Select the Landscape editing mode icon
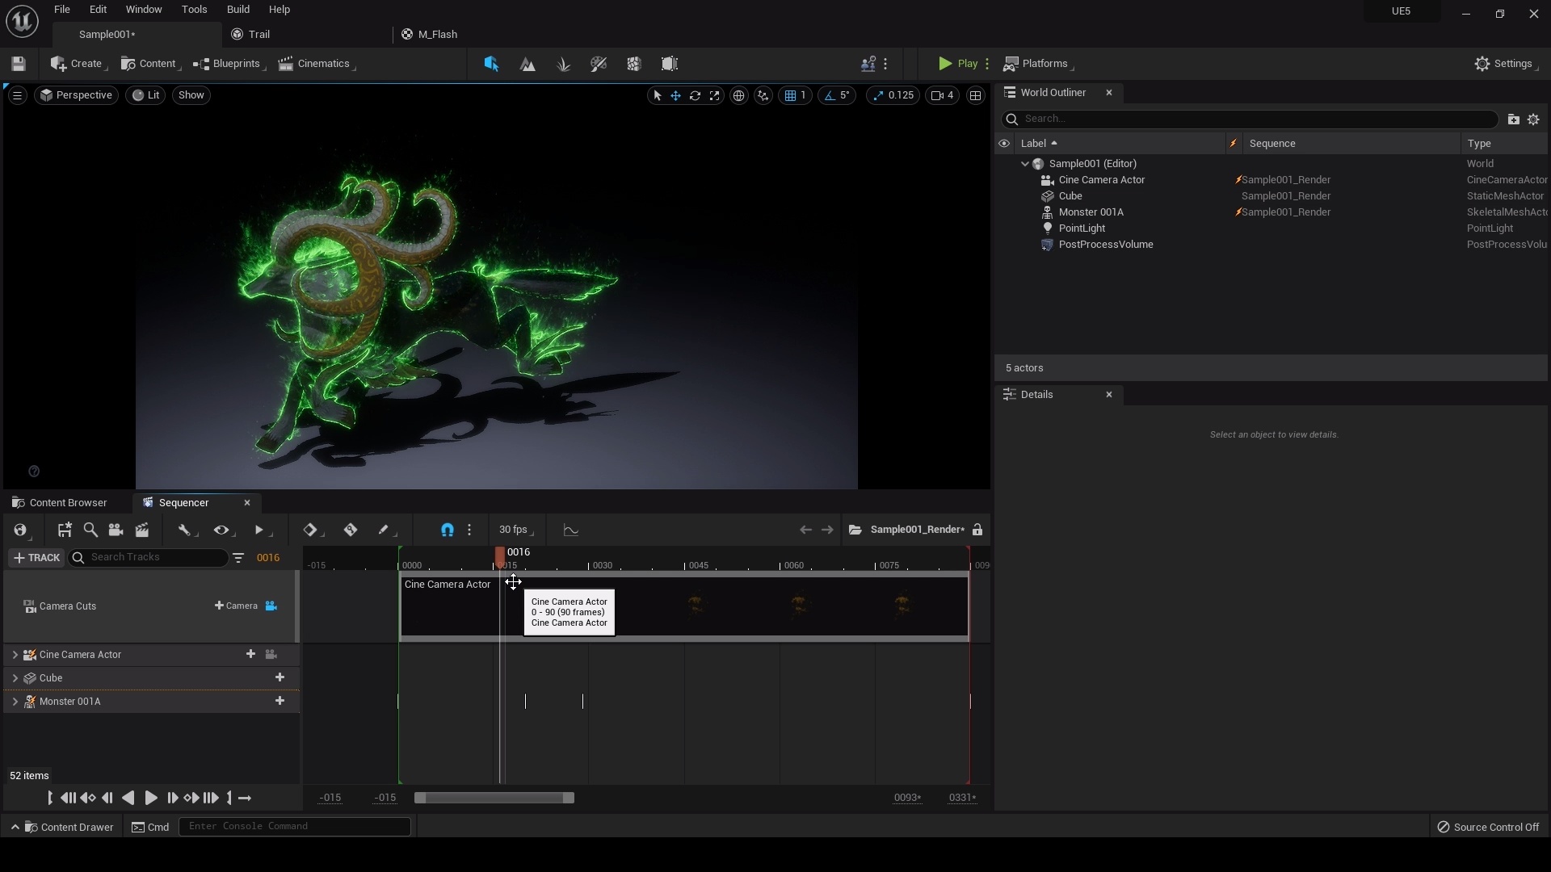 528,64
